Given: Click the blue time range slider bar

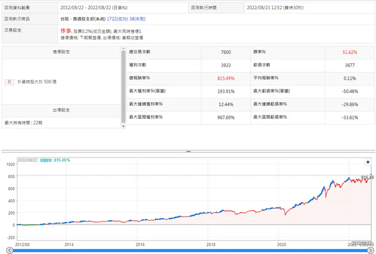Looking at the screenshot, I should pos(190,250).
